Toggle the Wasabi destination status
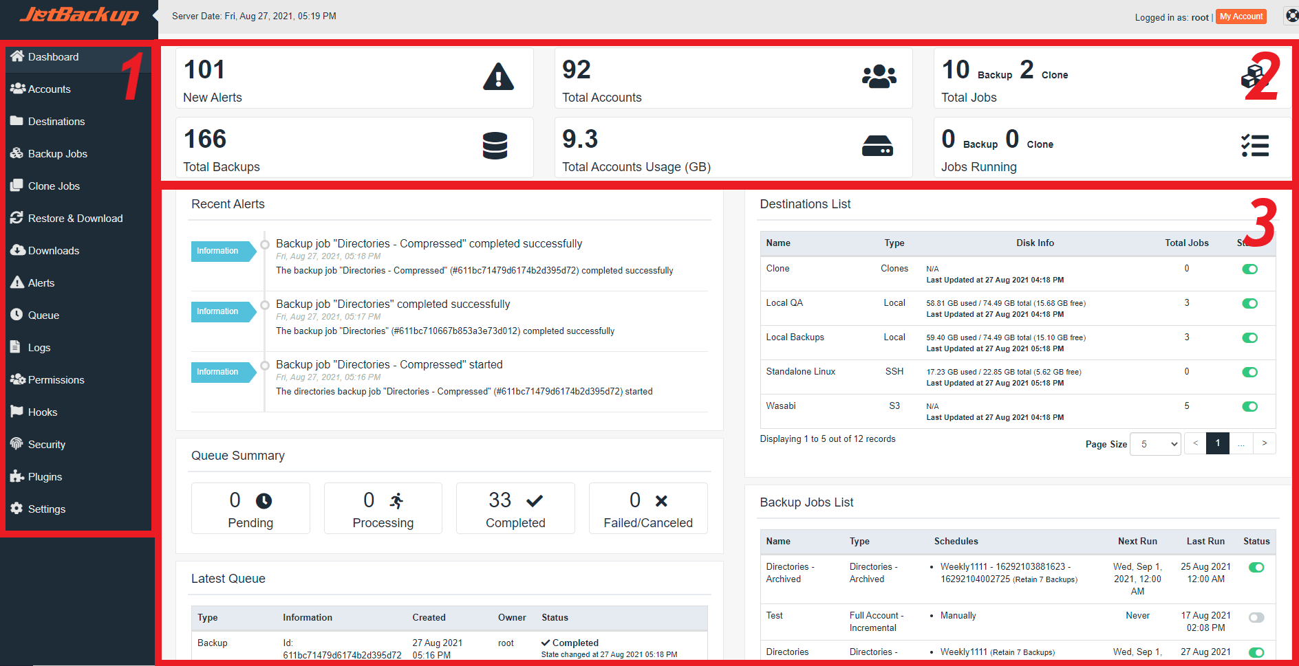 pyautogui.click(x=1250, y=406)
